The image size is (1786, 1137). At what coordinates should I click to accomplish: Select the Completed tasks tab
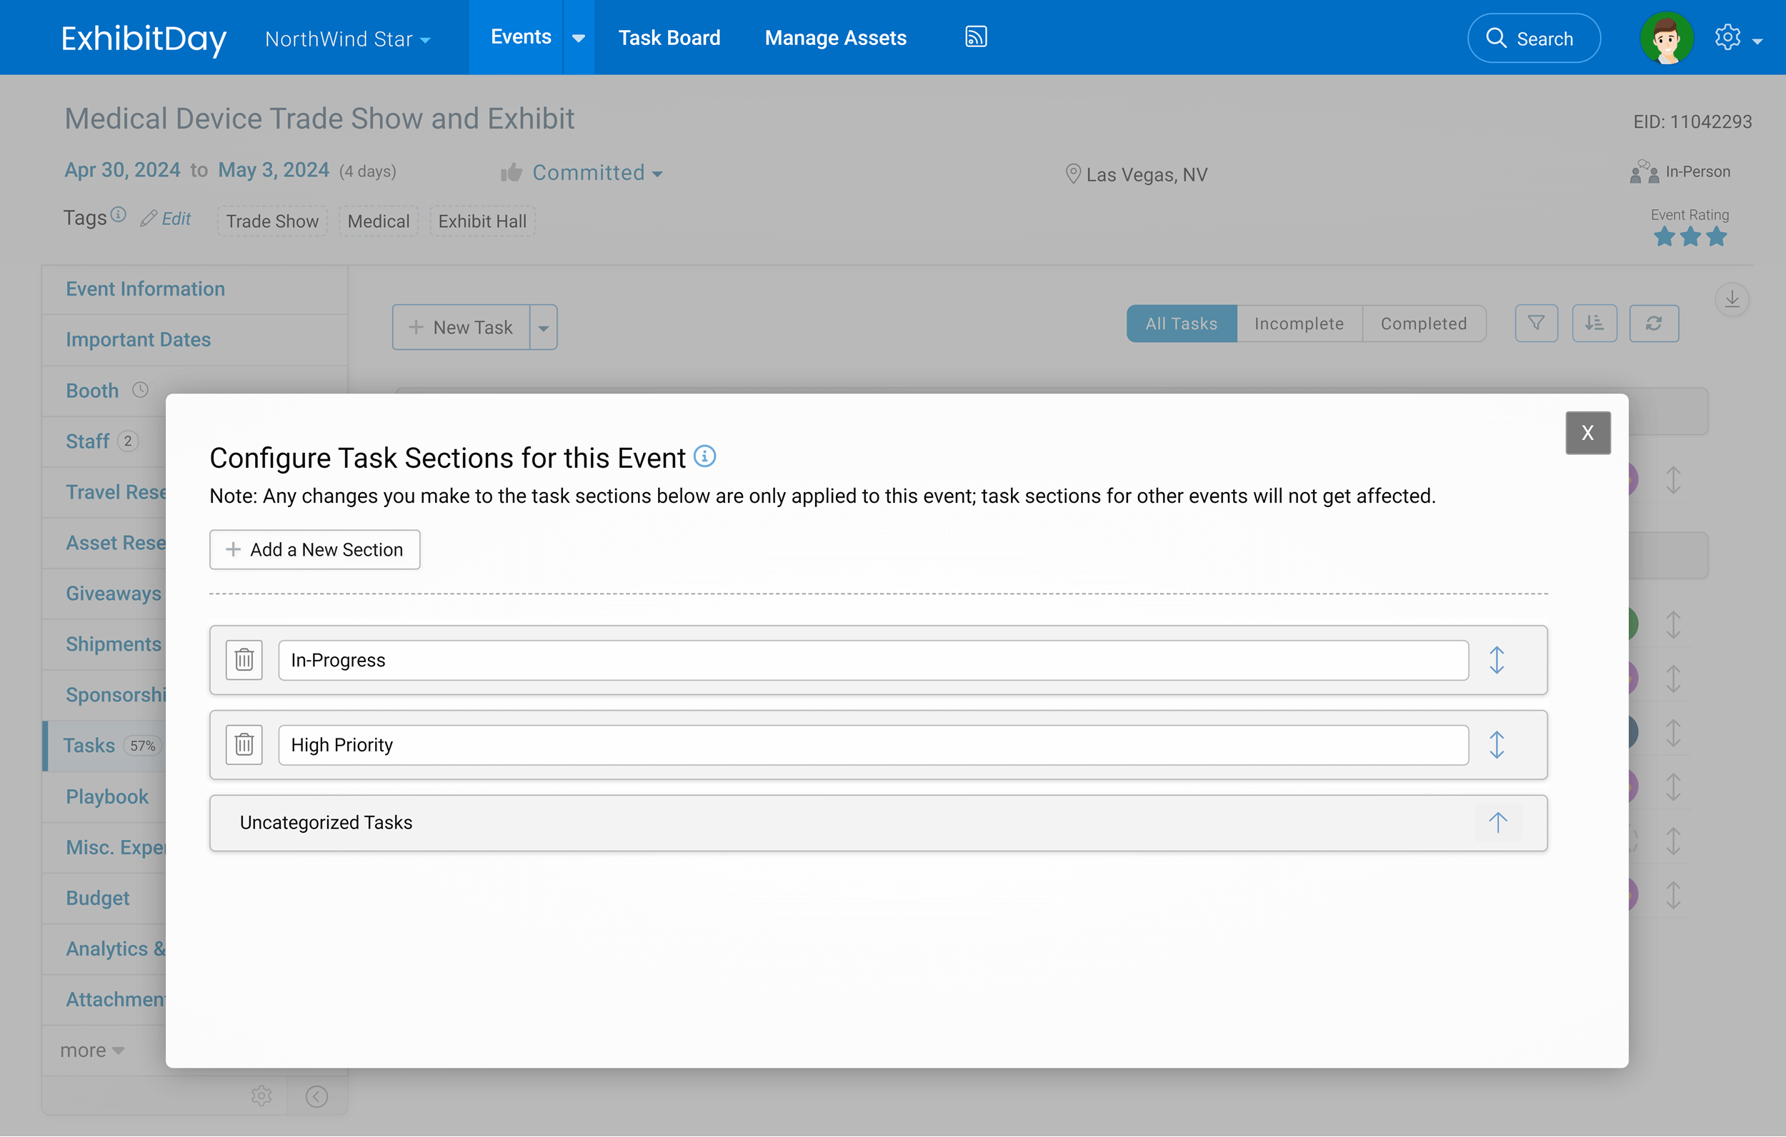[x=1423, y=323]
